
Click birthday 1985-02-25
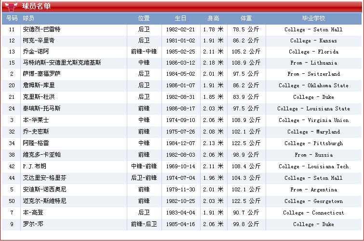(x=181, y=52)
